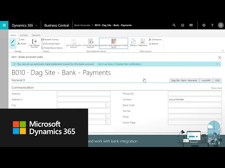The image size is (225, 168).
Task: Expand Dynamics 365 dropdown chevron
Action: pos(36,25)
